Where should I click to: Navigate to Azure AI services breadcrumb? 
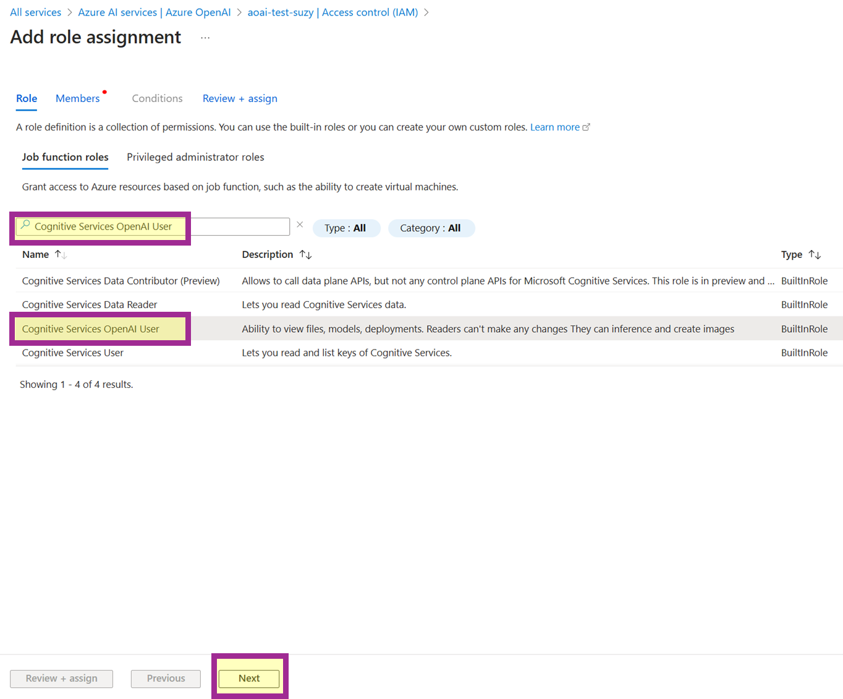(154, 12)
